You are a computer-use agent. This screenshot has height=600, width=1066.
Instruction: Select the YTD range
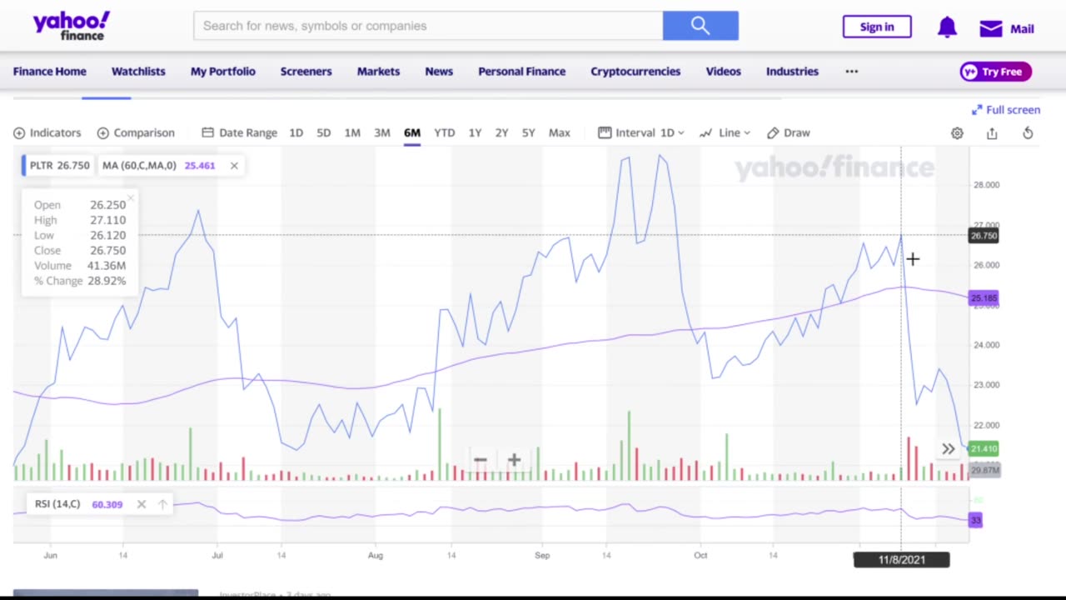pos(445,132)
